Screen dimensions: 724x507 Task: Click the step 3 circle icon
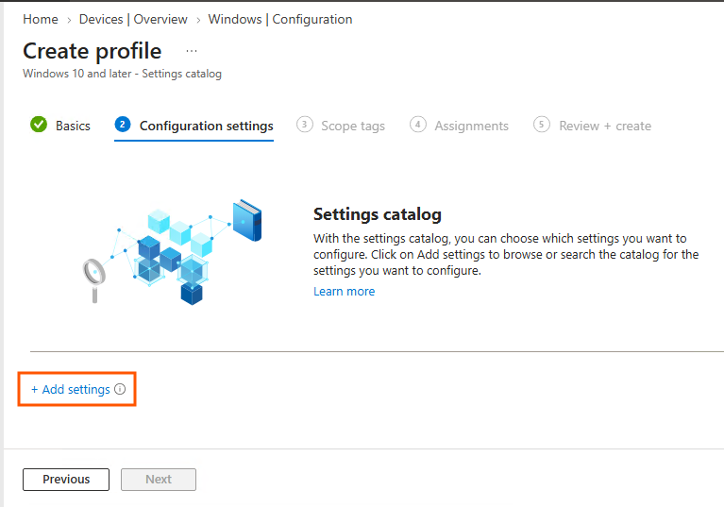[304, 125]
